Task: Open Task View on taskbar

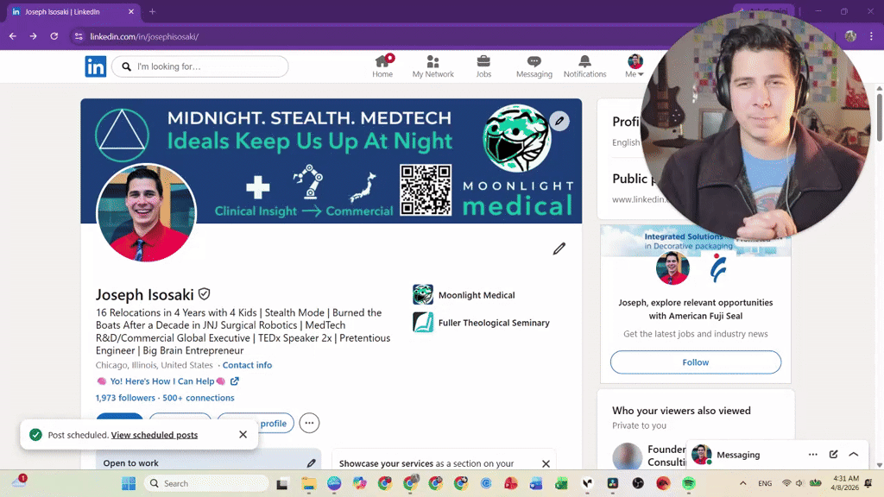Action: tap(282, 483)
